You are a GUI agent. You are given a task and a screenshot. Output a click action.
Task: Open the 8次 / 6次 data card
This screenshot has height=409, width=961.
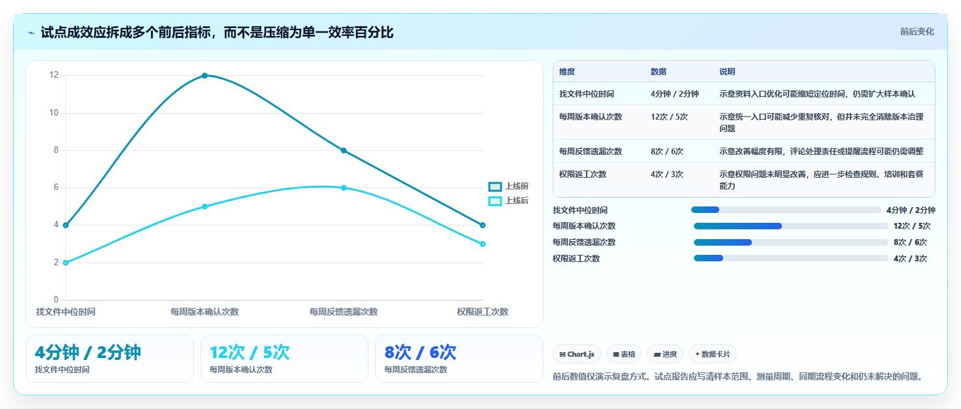pos(459,359)
